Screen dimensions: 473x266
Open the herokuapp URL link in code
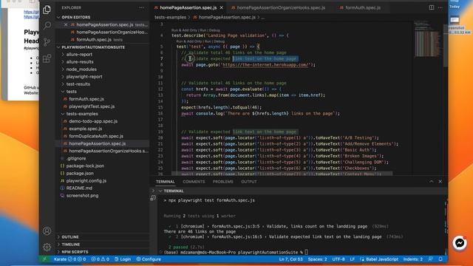(266, 65)
